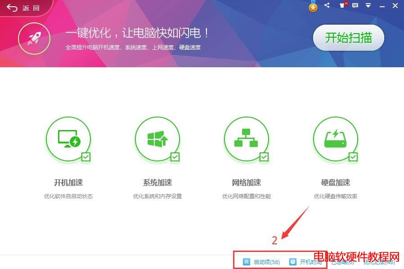The height and width of the screenshot is (269, 404).
Task: Open the 硬盘加速 disk speedup icon
Action: coord(335,138)
